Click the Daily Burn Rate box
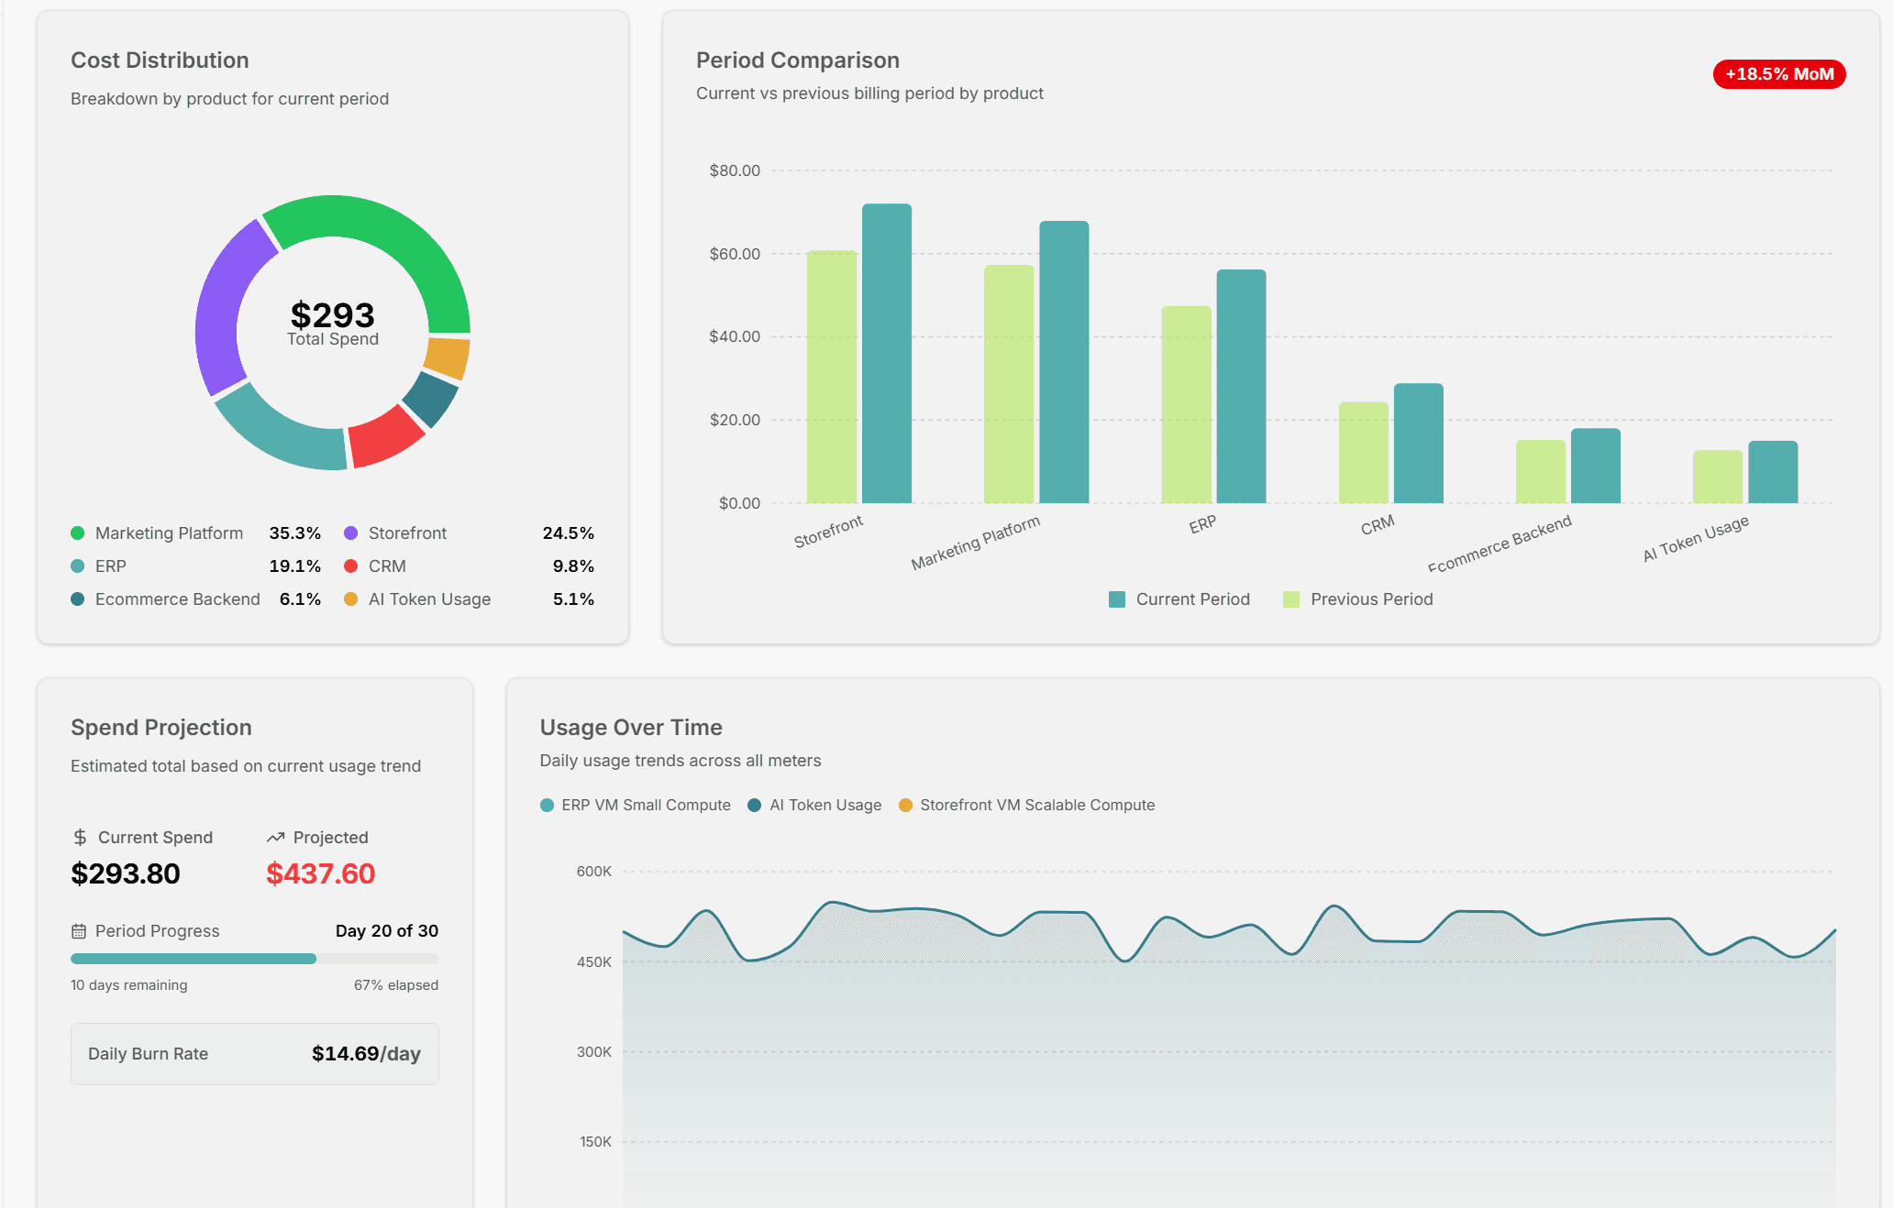The width and height of the screenshot is (1893, 1208). pos(255,1054)
